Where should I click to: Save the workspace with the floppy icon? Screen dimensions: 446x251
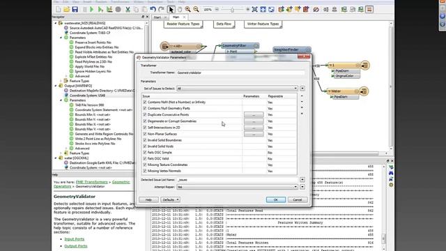(x=75, y=9)
